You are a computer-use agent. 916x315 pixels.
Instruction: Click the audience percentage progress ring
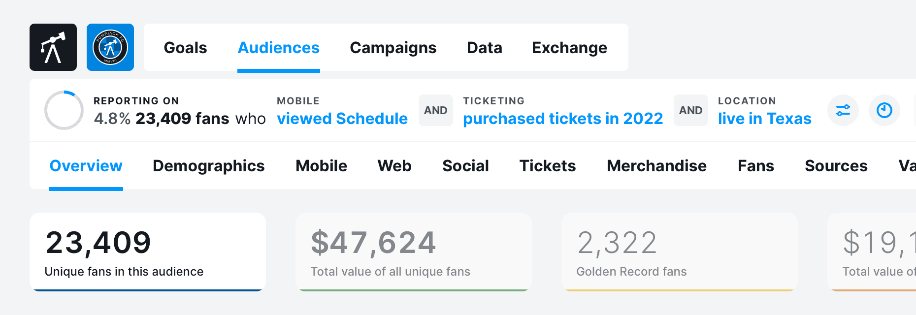coord(64,110)
